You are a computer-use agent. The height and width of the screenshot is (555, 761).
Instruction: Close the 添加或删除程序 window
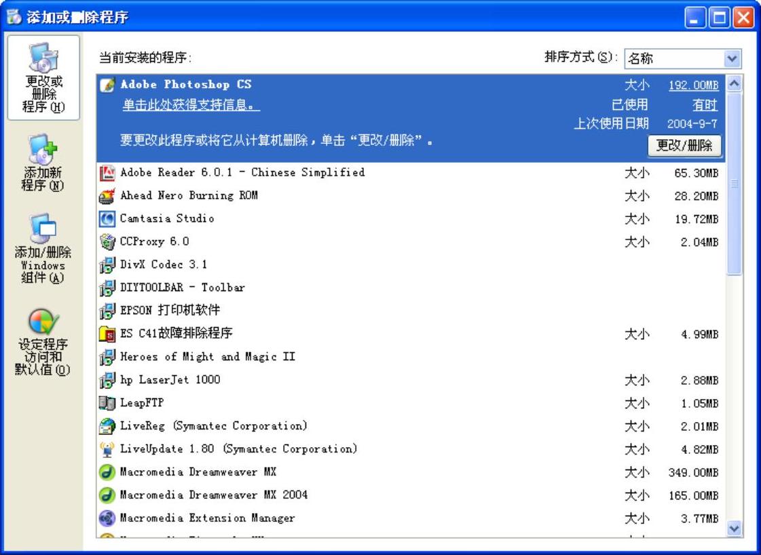[x=743, y=18]
